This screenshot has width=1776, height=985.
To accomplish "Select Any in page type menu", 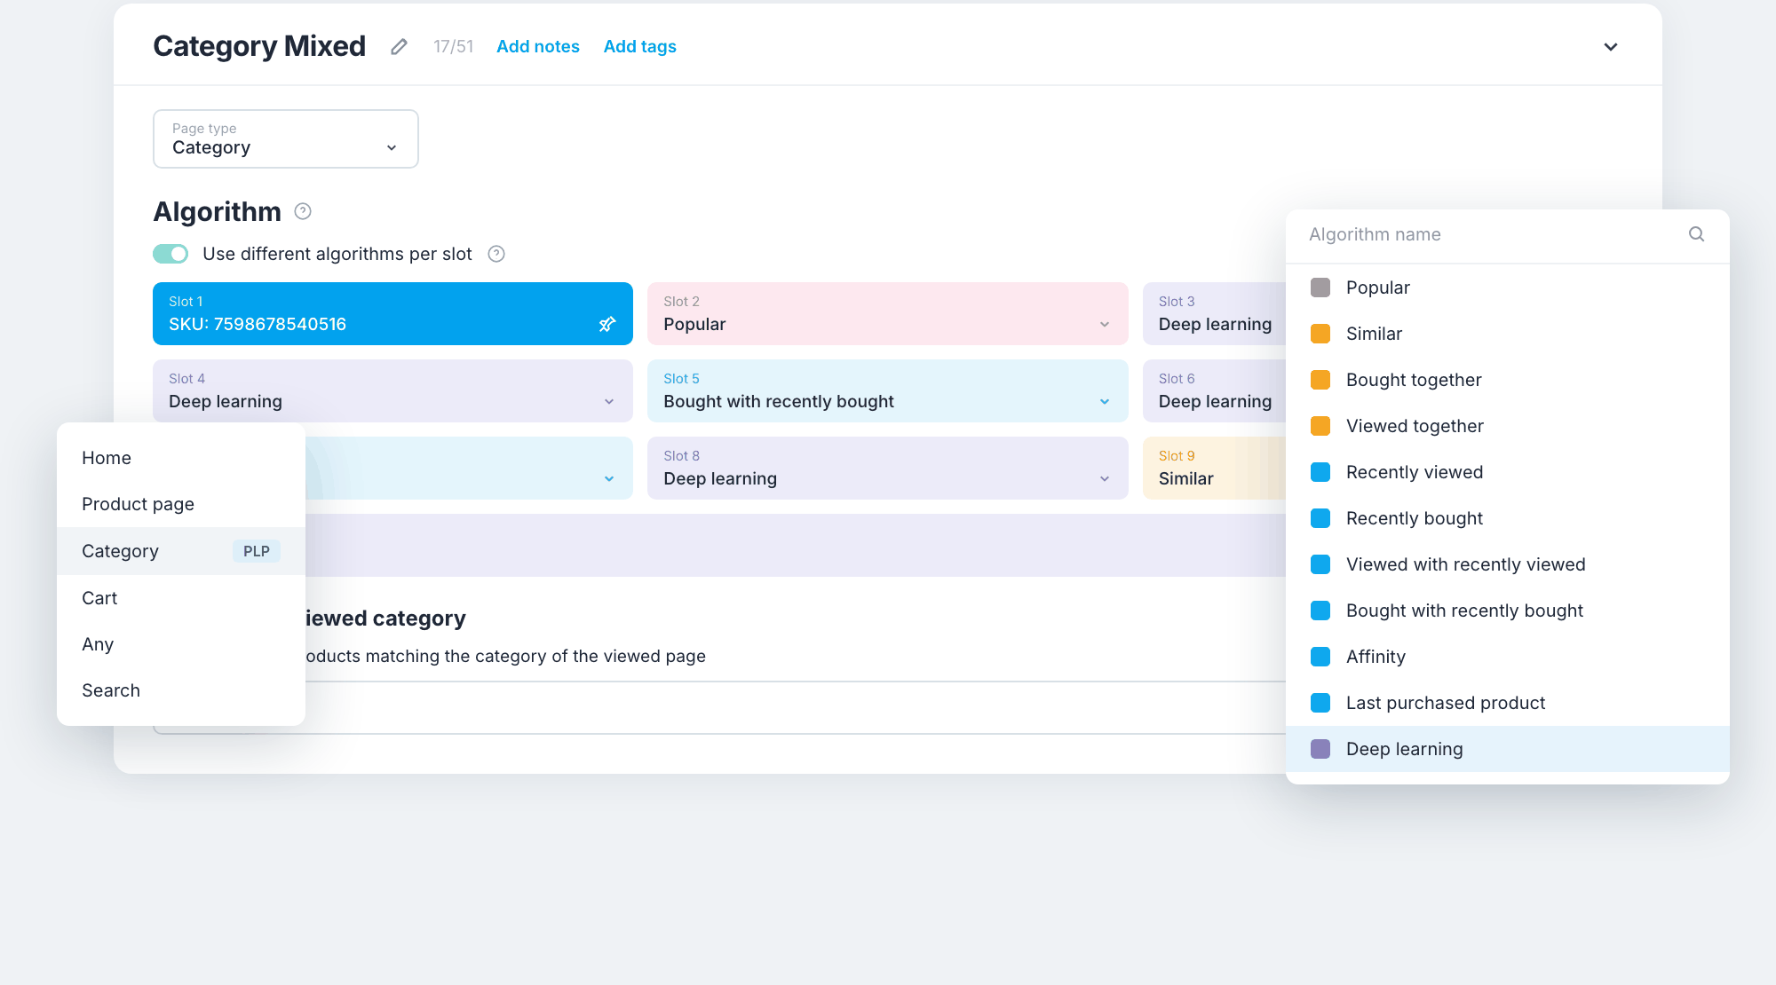I will click(x=181, y=644).
